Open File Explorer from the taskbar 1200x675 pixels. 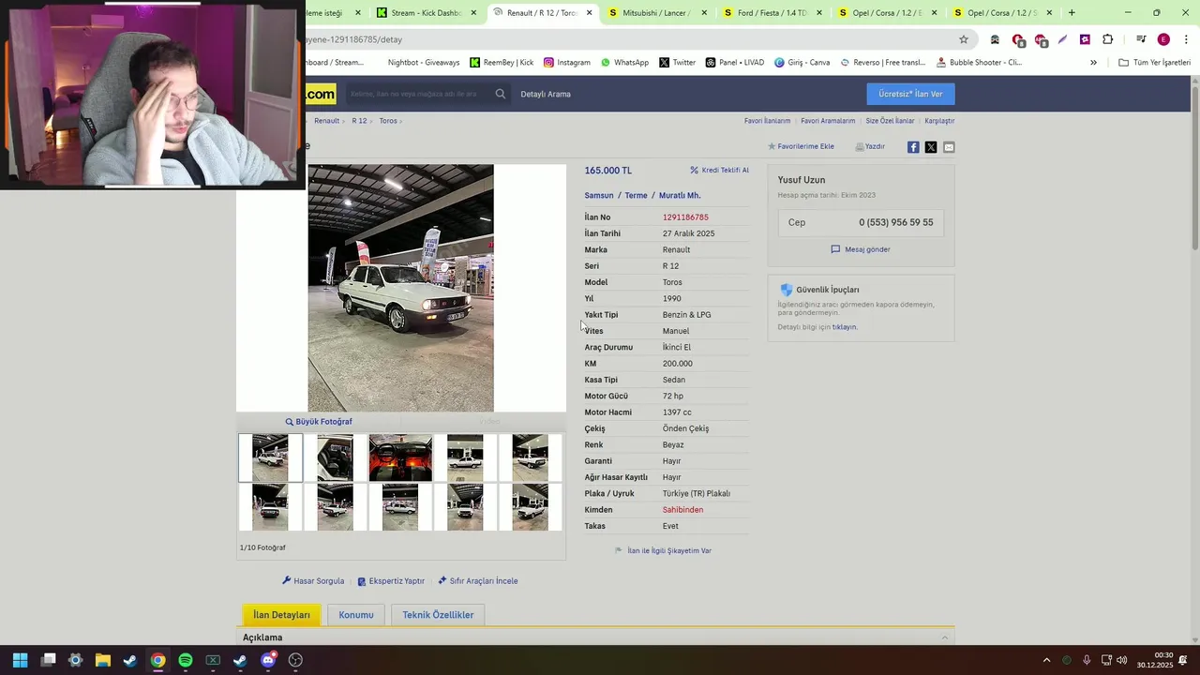click(x=103, y=660)
